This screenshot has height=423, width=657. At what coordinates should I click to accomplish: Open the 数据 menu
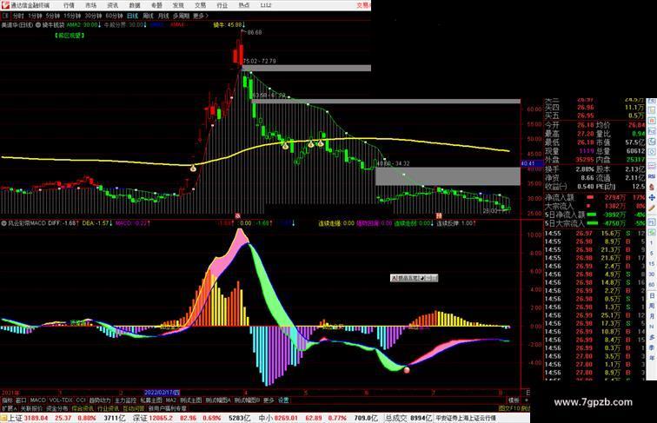tap(135, 5)
